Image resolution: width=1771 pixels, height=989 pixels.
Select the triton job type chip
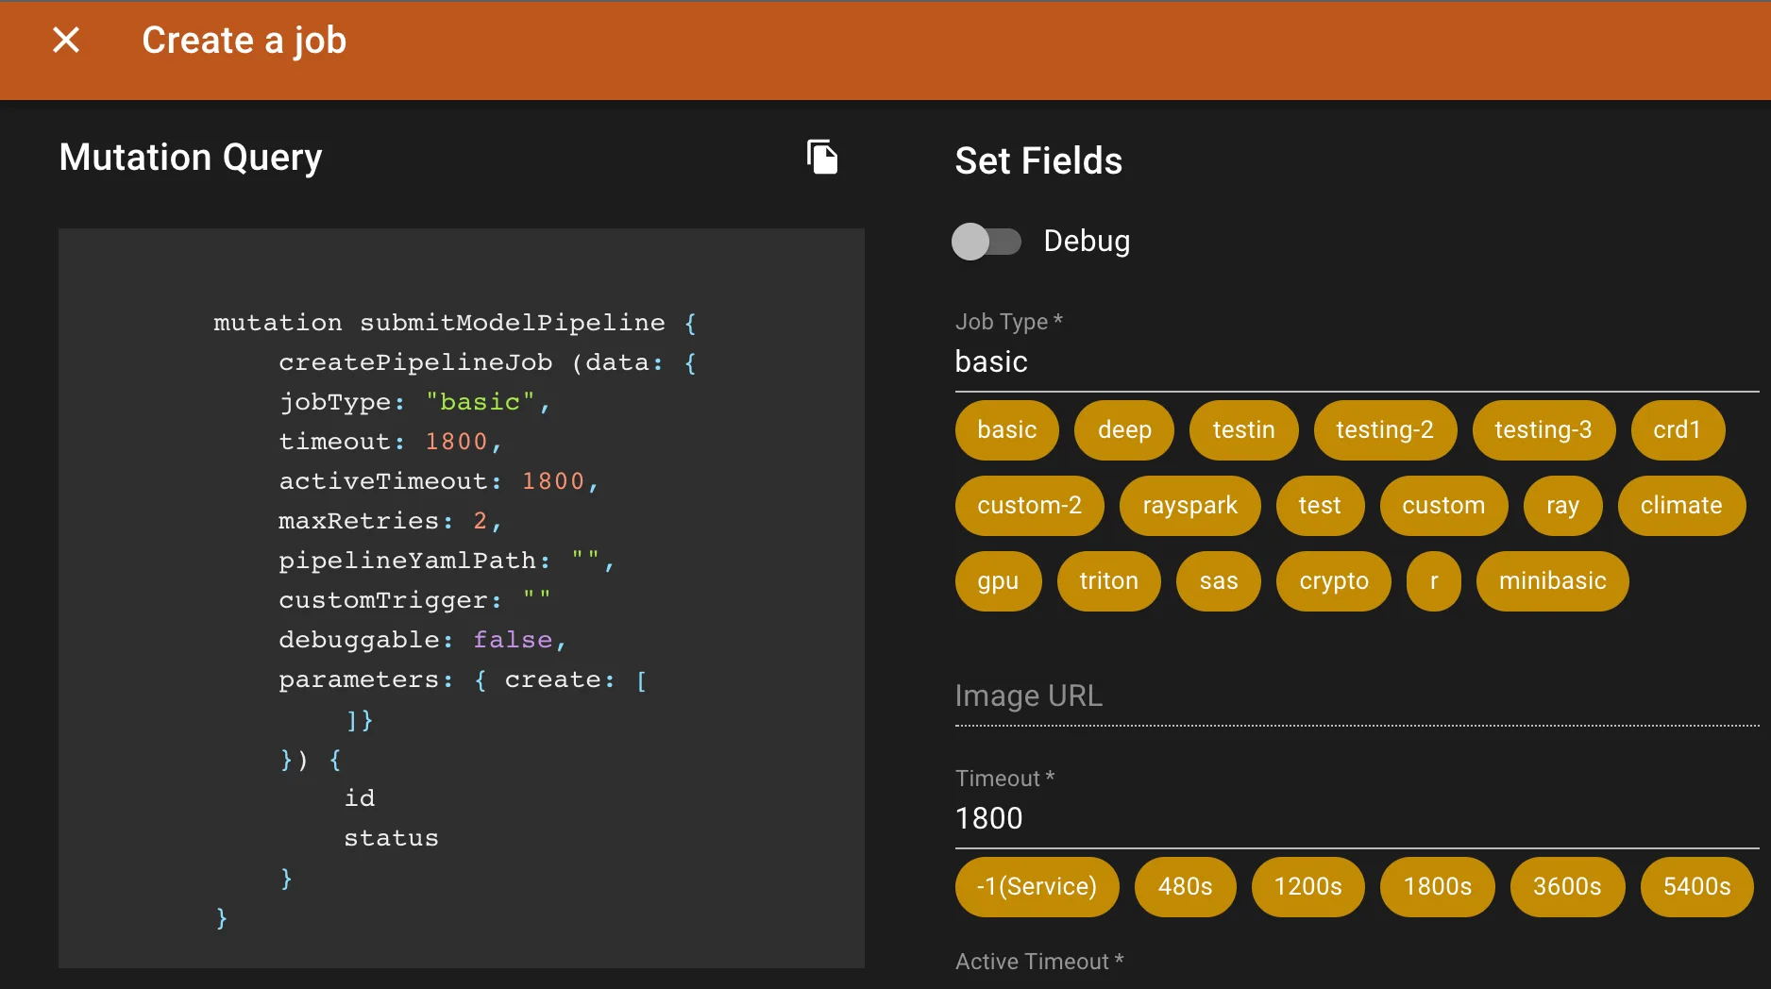[1108, 581]
